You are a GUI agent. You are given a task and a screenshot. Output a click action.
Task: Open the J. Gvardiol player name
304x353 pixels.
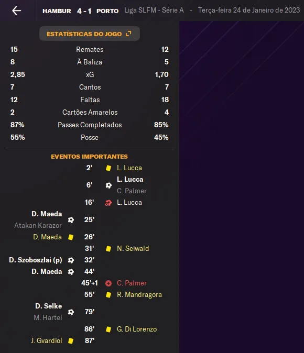click(x=47, y=340)
